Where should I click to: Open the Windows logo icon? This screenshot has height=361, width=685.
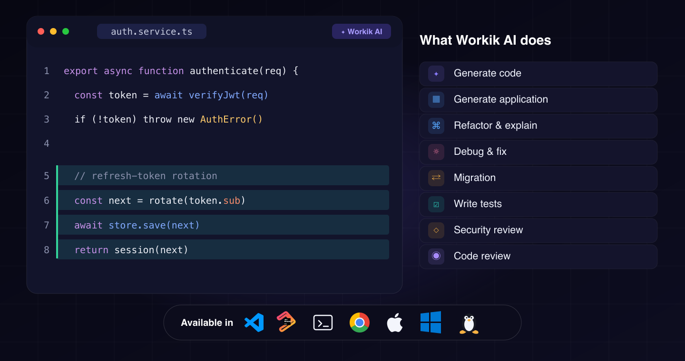pos(431,323)
